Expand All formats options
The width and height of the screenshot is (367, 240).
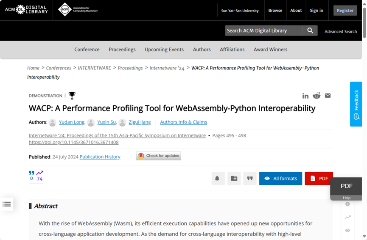(280, 179)
